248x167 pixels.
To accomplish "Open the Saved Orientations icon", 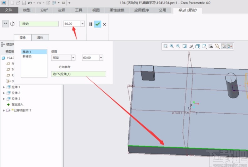I will click(x=204, y=46).
